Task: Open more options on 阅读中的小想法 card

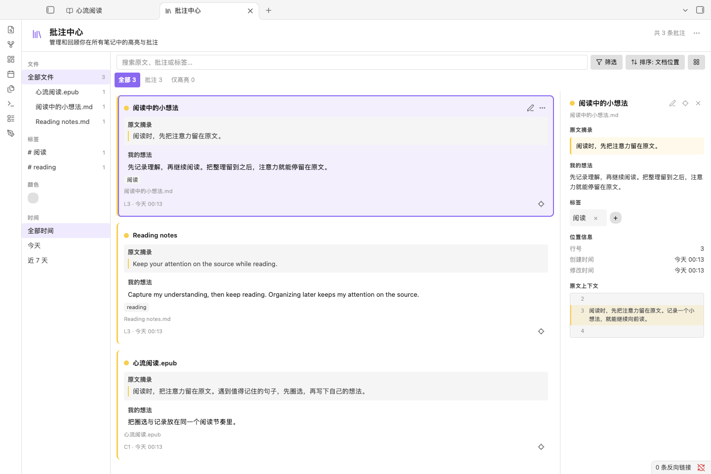Action: coord(543,108)
